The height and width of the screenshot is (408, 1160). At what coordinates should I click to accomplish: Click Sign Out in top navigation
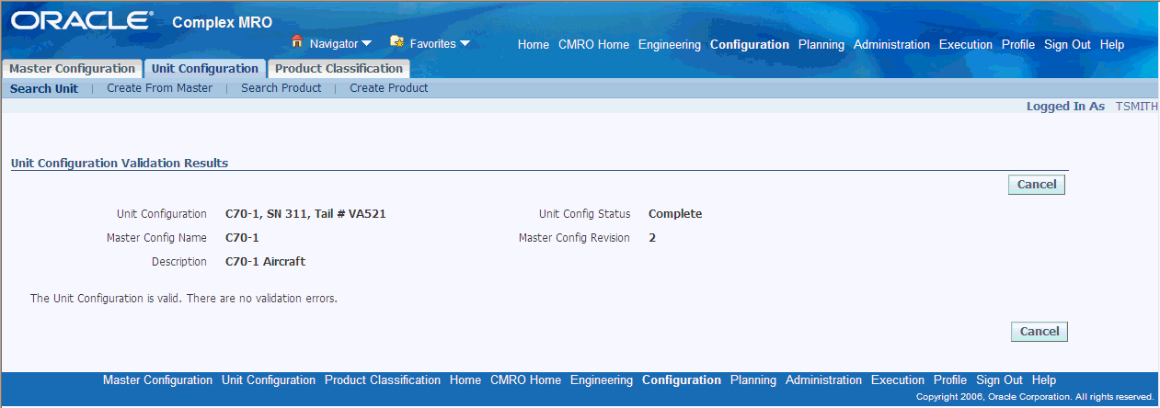coord(1067,44)
